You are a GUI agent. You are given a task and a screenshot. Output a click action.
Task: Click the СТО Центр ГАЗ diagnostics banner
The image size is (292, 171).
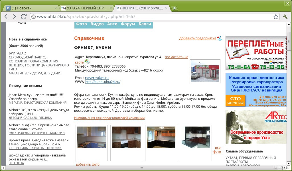coord(256,90)
